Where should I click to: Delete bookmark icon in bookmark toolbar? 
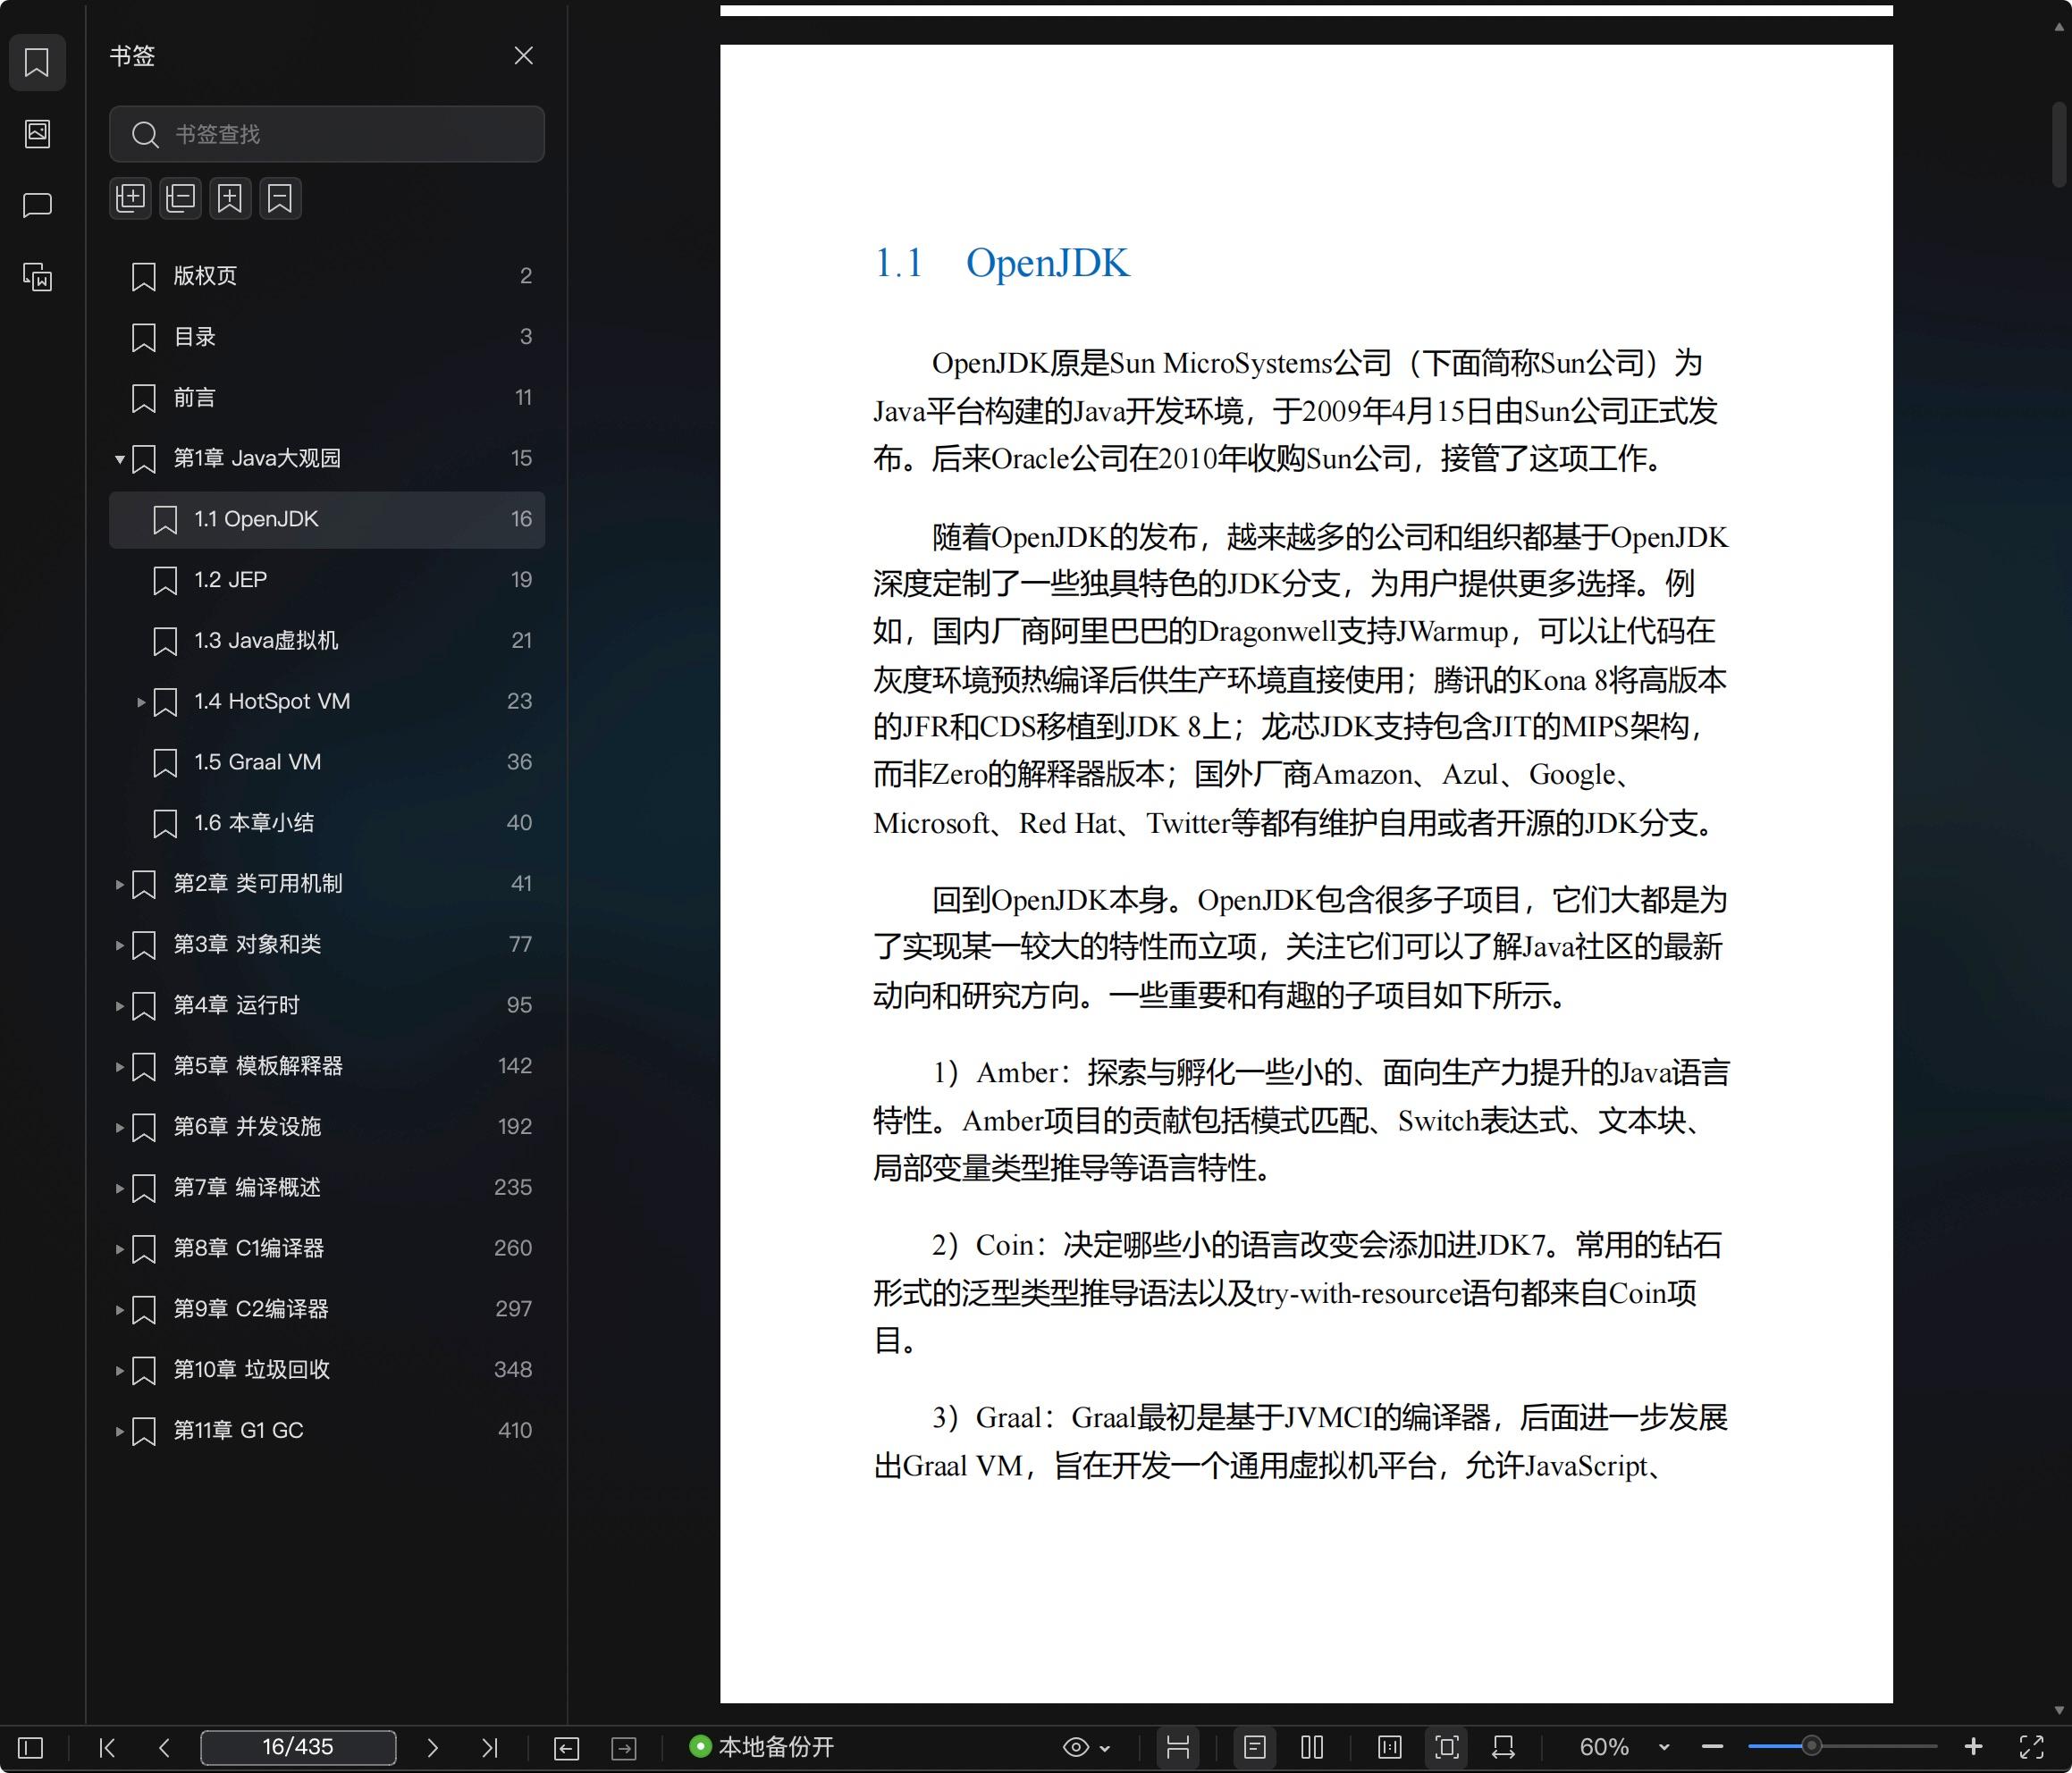pos(280,198)
